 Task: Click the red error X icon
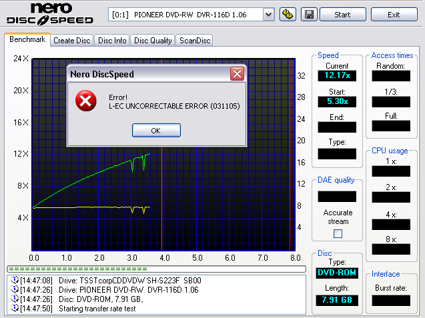[85, 101]
